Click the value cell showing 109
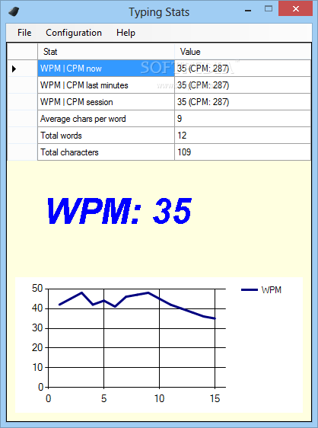Screen dimensions: 318x428 coord(243,152)
